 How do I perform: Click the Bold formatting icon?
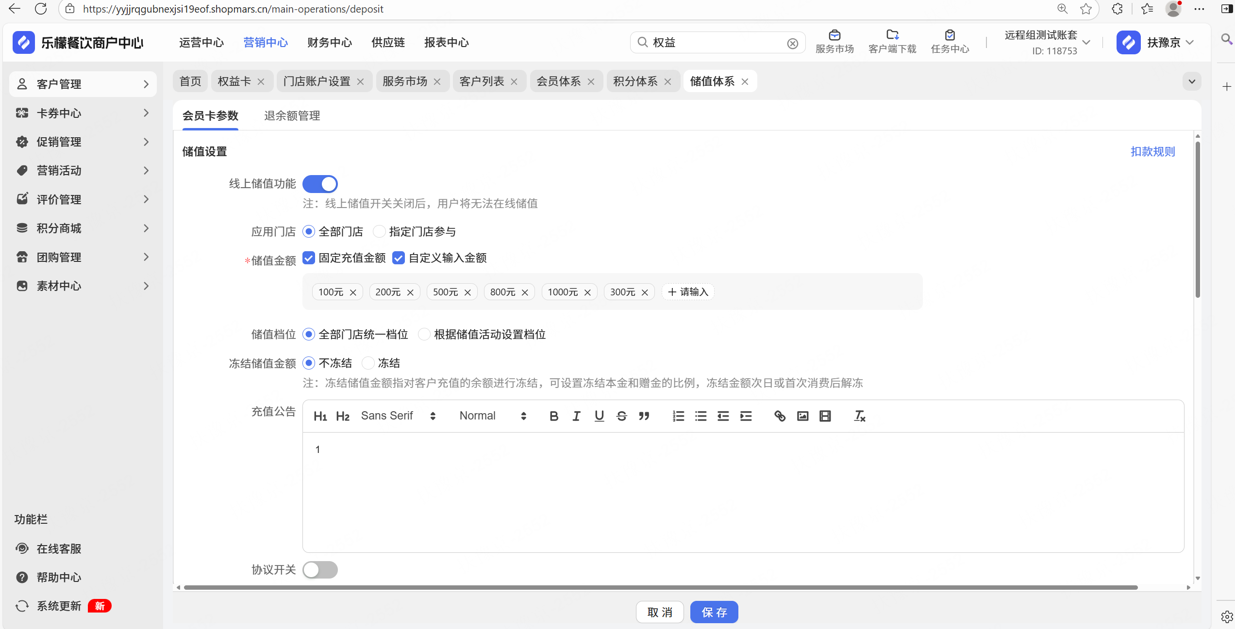(x=553, y=416)
